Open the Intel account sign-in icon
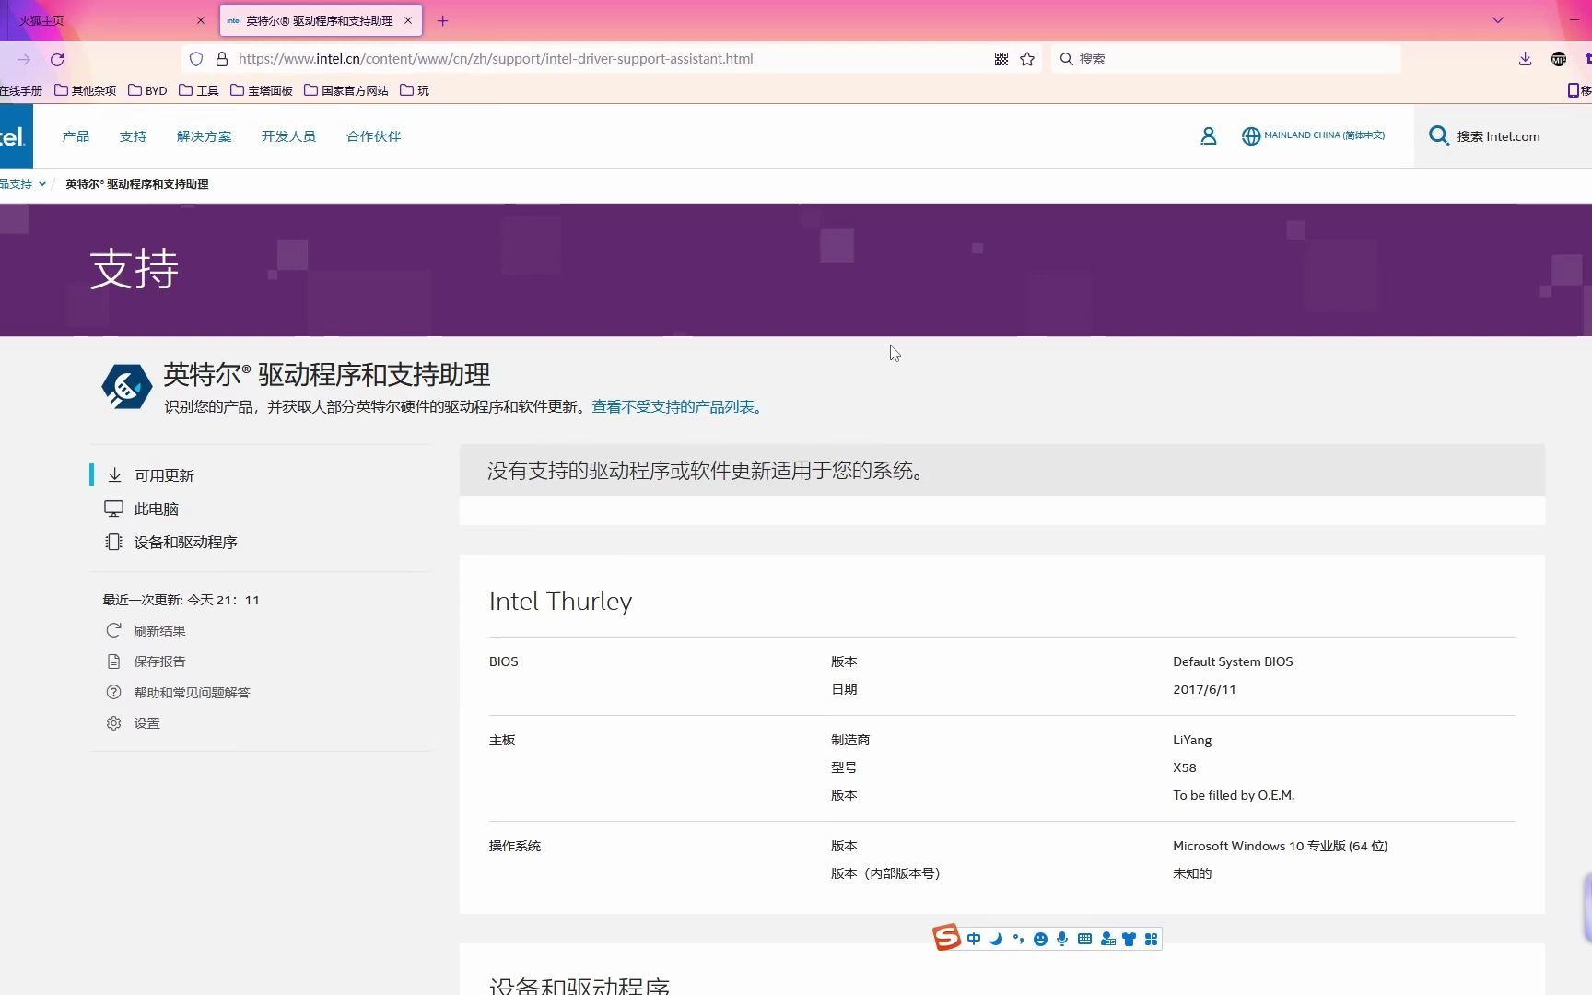 1208,135
